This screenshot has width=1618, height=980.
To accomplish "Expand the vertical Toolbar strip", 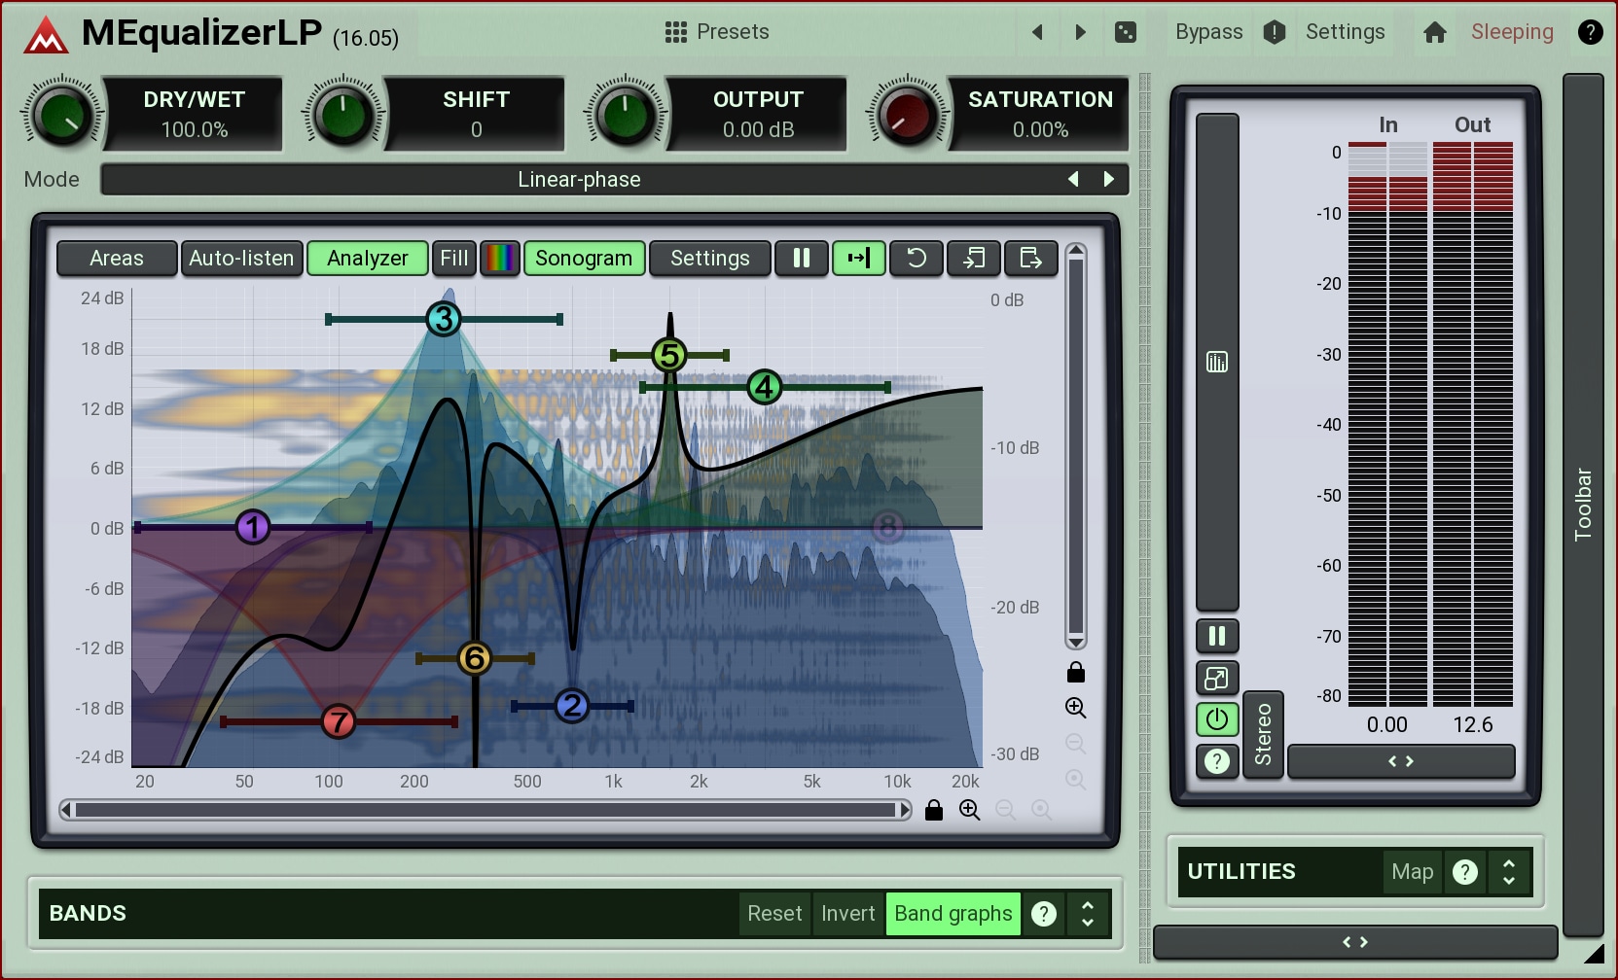I will [1583, 504].
